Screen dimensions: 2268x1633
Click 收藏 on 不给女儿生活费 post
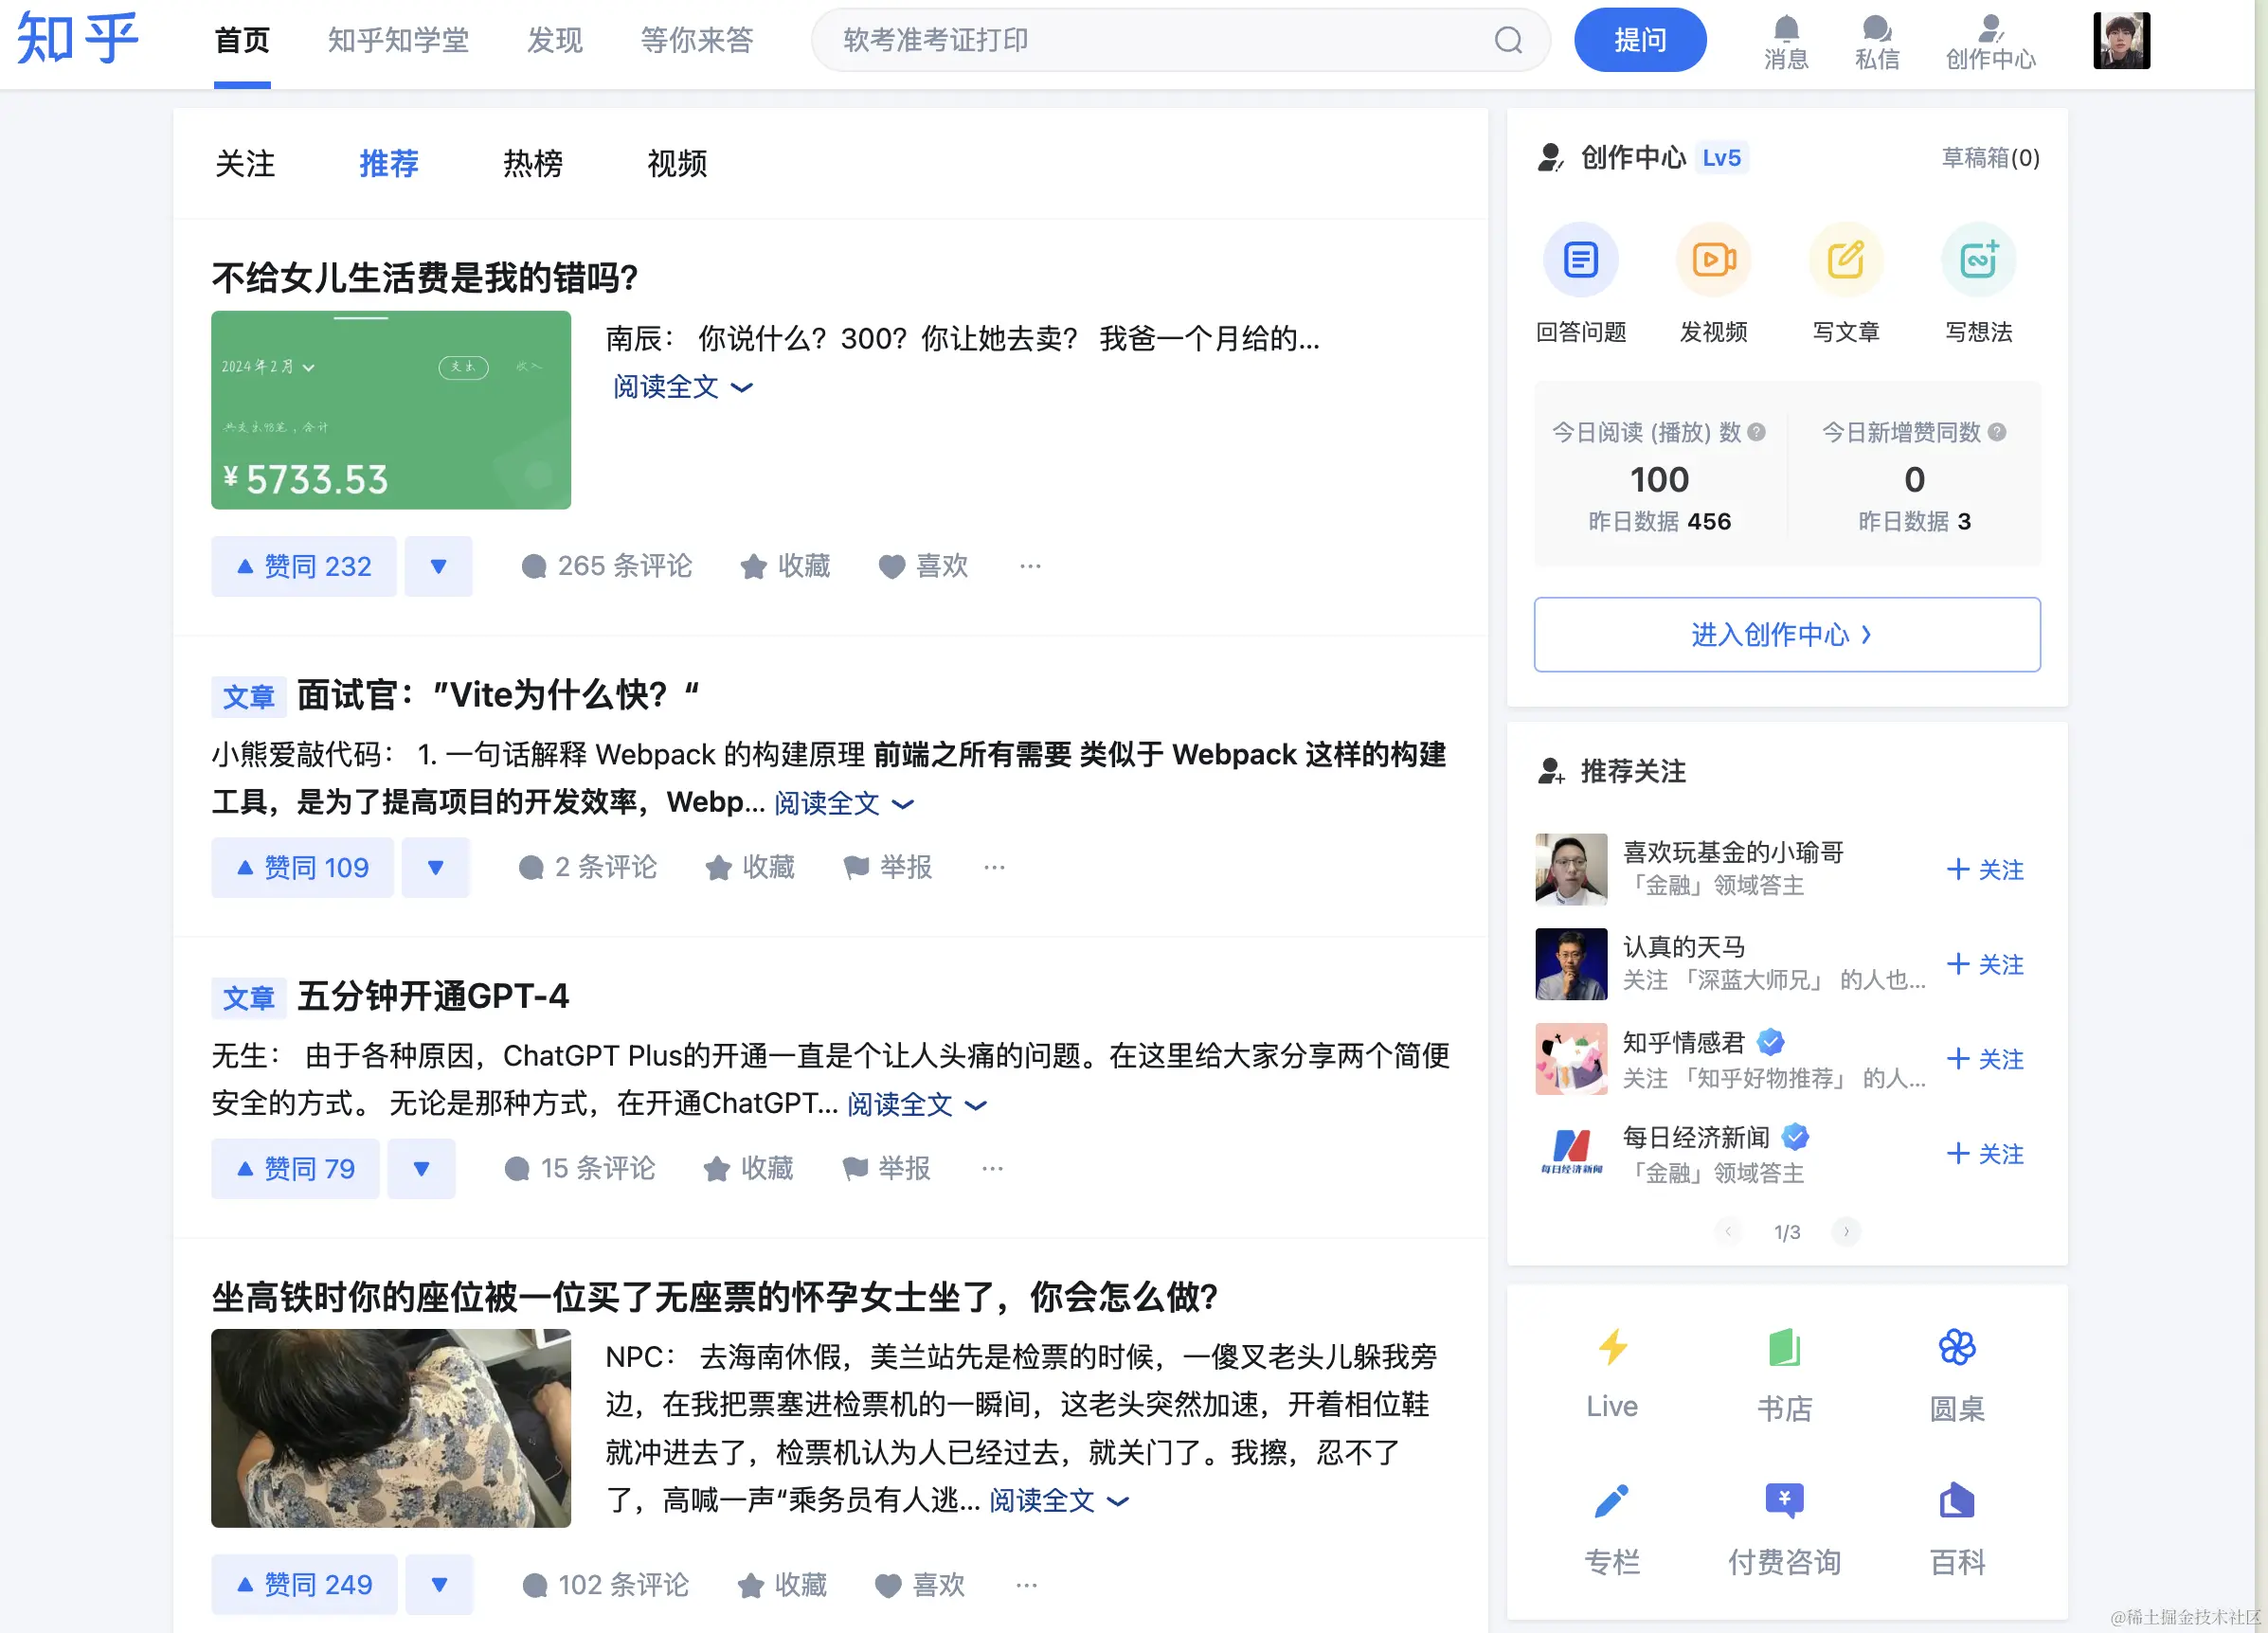coord(785,566)
